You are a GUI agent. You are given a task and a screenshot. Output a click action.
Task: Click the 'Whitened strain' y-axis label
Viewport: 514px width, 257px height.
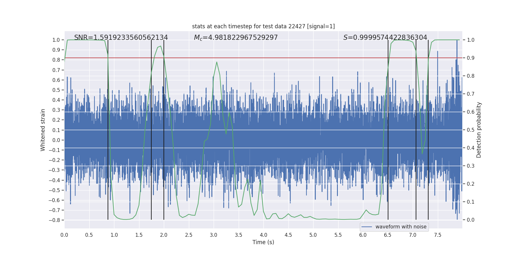point(43,130)
